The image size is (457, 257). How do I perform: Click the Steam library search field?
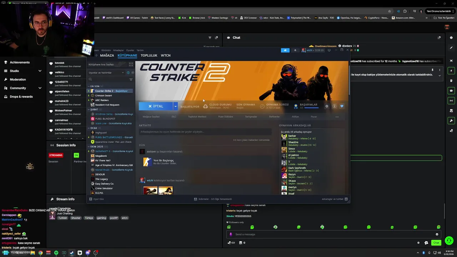tap(109, 79)
